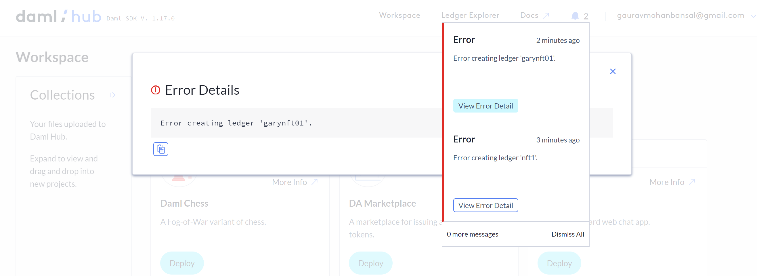View error detail for ledger 'nft1'
This screenshot has height=276, width=757.
coord(485,205)
